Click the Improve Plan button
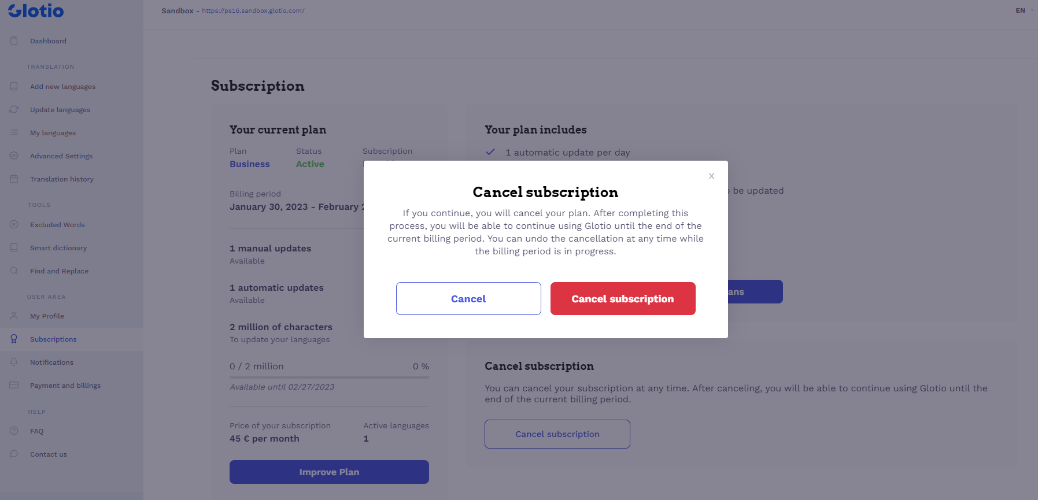Viewport: 1038px width, 500px height. [x=329, y=472]
